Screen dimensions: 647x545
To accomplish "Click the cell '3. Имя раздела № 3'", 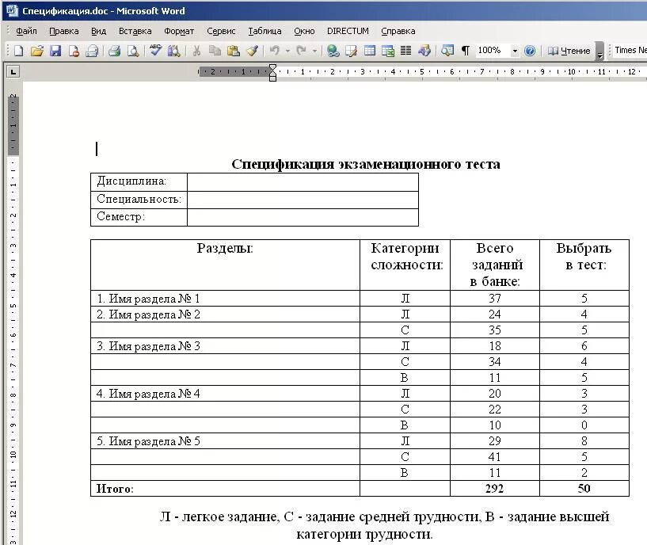I will coord(225,345).
